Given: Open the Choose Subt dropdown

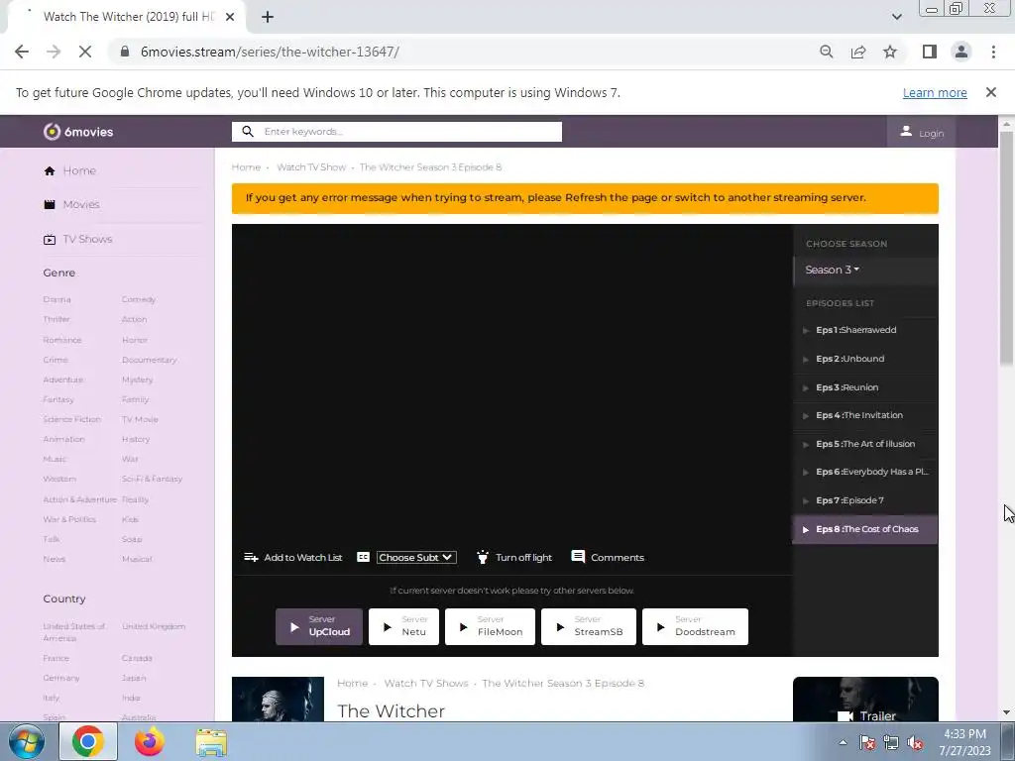Looking at the screenshot, I should (x=416, y=557).
